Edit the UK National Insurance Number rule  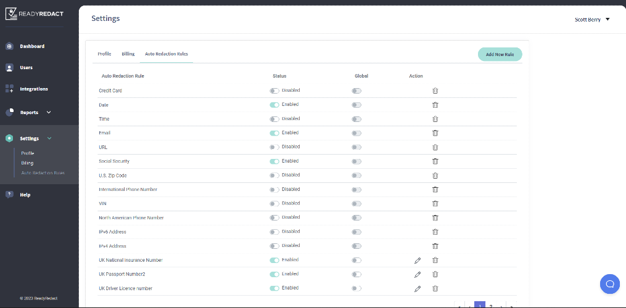tap(418, 261)
